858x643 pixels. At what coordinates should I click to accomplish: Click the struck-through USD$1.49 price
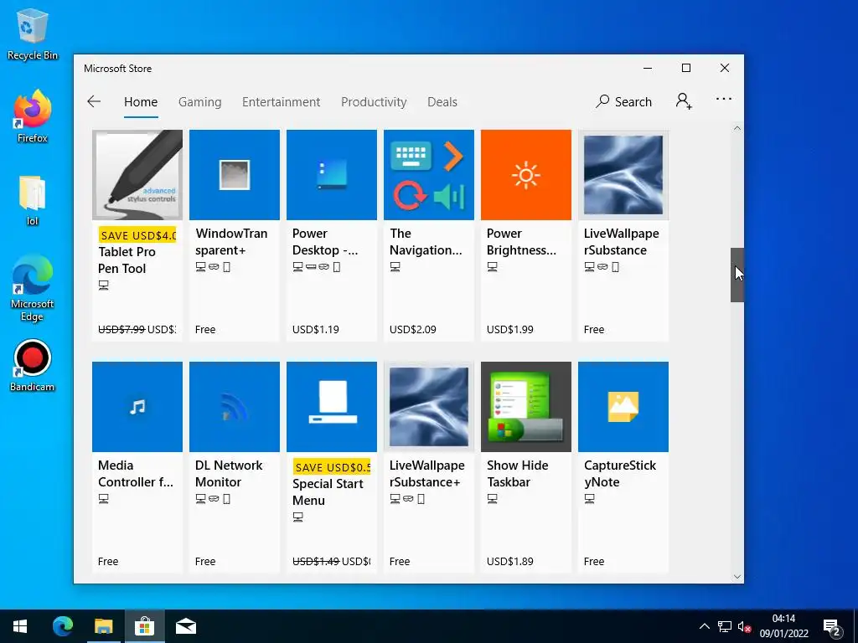(x=316, y=562)
